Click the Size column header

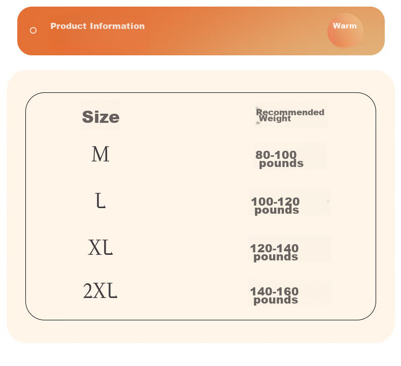coord(101,117)
